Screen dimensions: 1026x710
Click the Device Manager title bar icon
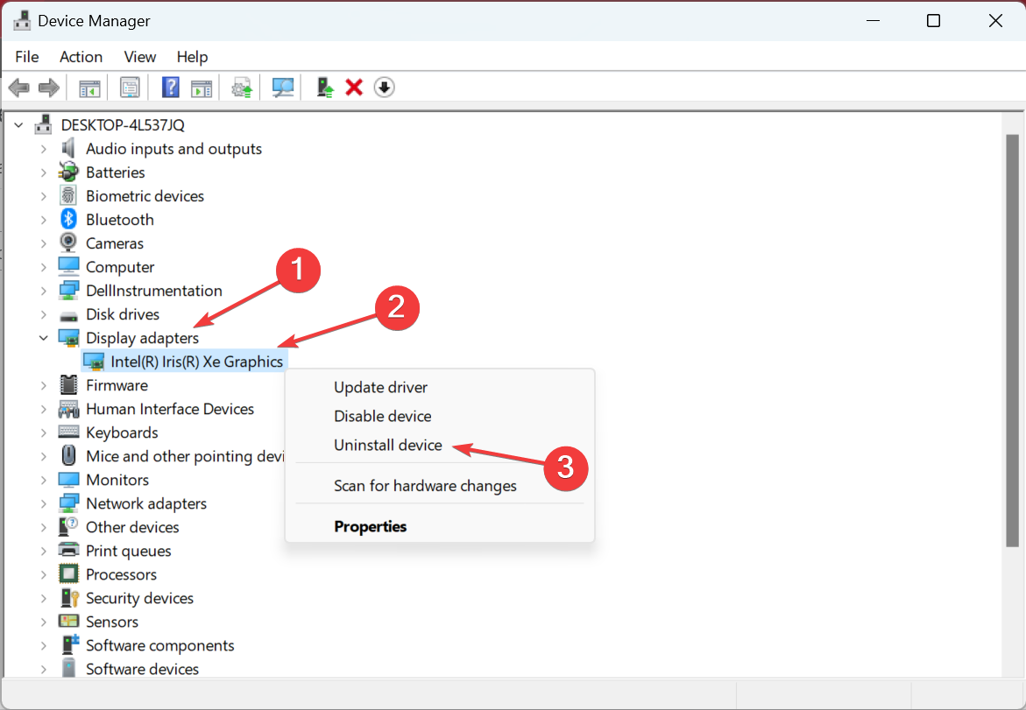coord(22,20)
